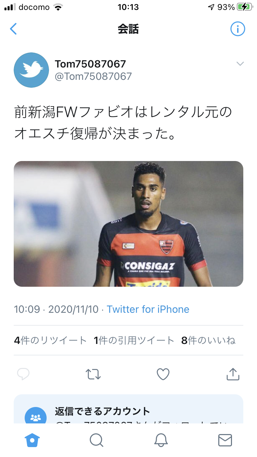The image size is (257, 457).
Task: Open the share tweet icon
Action: 233,374
